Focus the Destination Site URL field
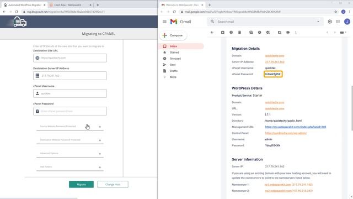The width and height of the screenshot is (353, 199). 70,58
